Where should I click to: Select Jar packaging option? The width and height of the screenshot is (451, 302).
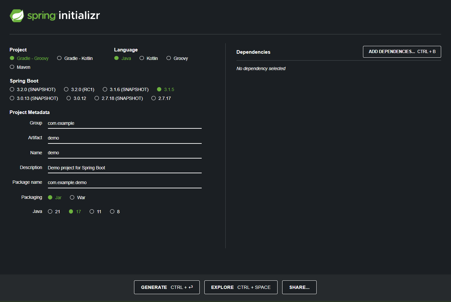55,198
